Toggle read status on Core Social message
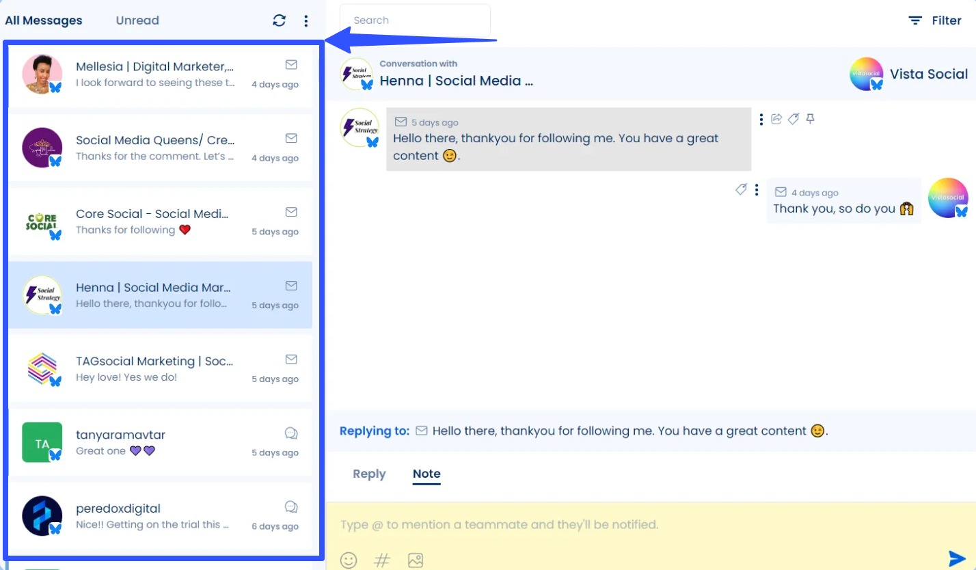The height and width of the screenshot is (570, 976). point(291,212)
